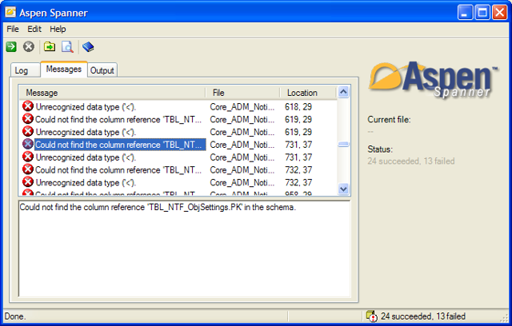Click the open folder toolbar icon
The height and width of the screenshot is (326, 512).
point(50,46)
